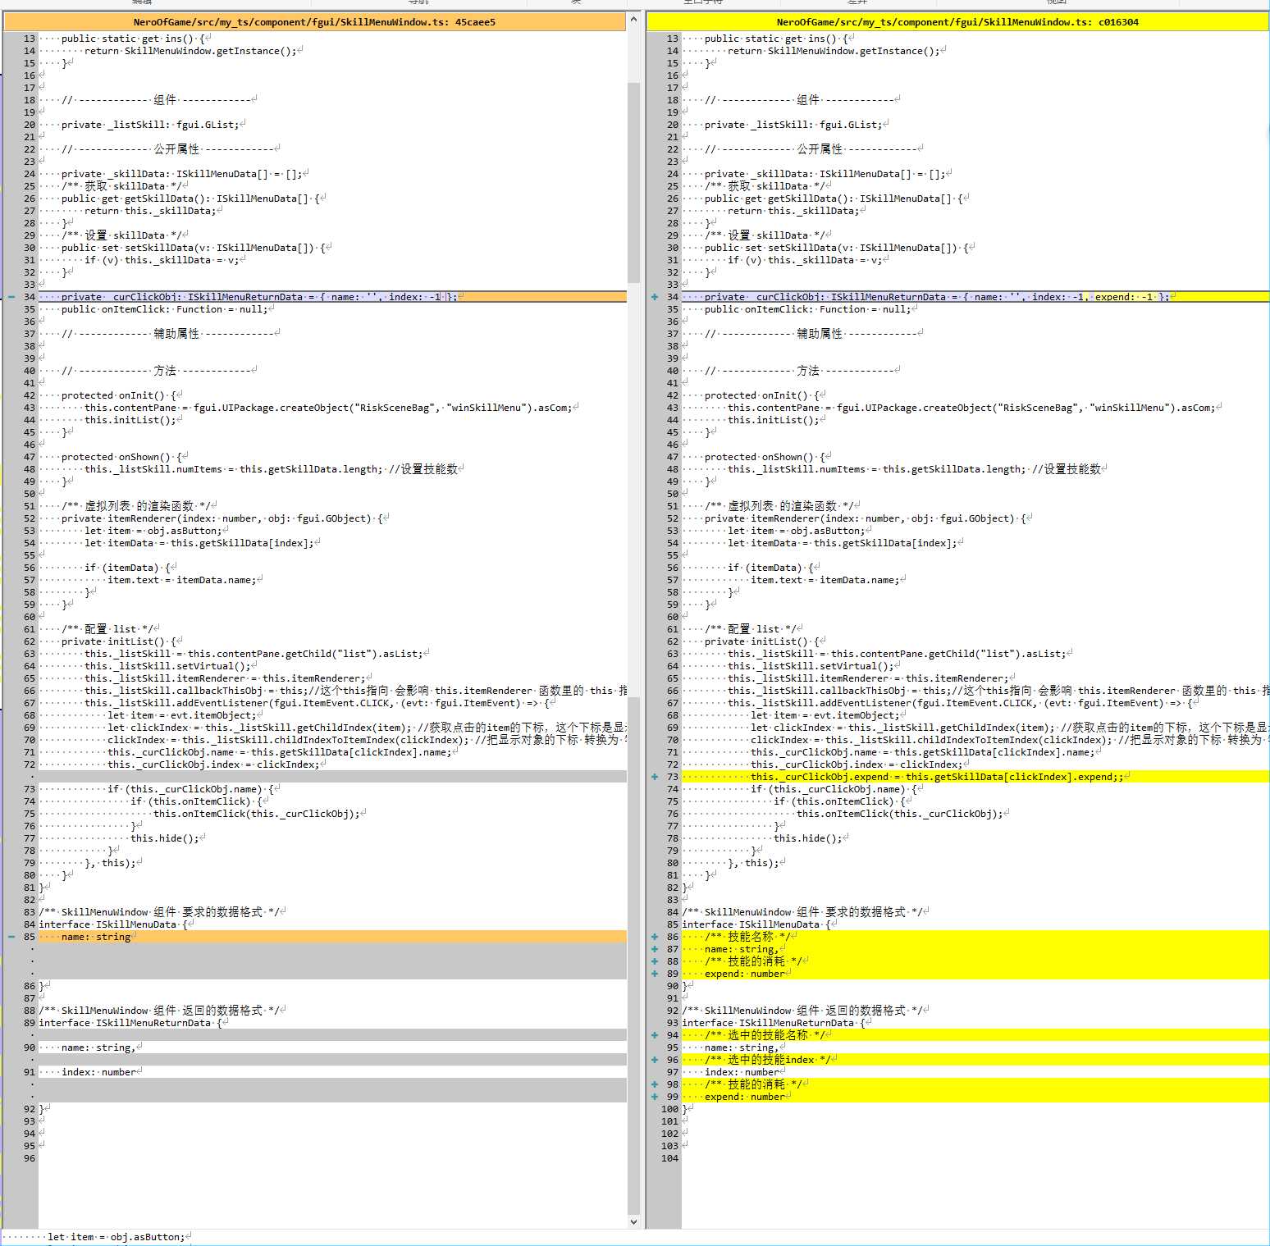Click the added 'expend: number' line 89 in right pane
1270x1246 pixels.
click(975, 974)
